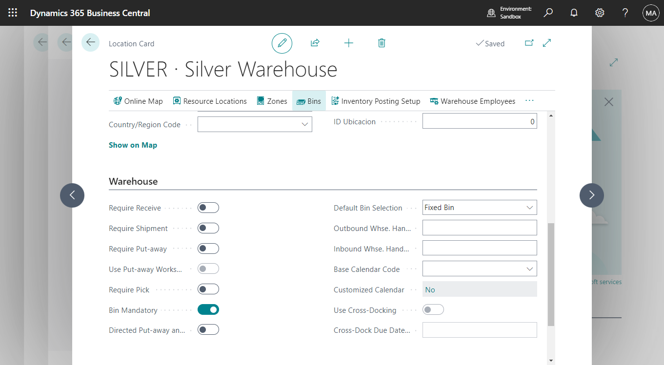Toggle the Require Pick switch
Image resolution: width=664 pixels, height=365 pixels.
(x=208, y=289)
